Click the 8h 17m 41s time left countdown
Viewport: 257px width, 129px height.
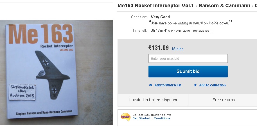(160, 30)
